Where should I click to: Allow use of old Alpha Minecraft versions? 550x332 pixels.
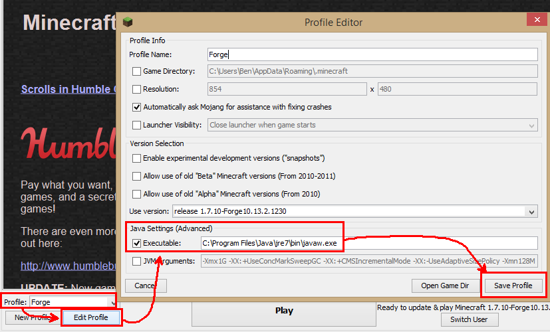[x=136, y=194]
